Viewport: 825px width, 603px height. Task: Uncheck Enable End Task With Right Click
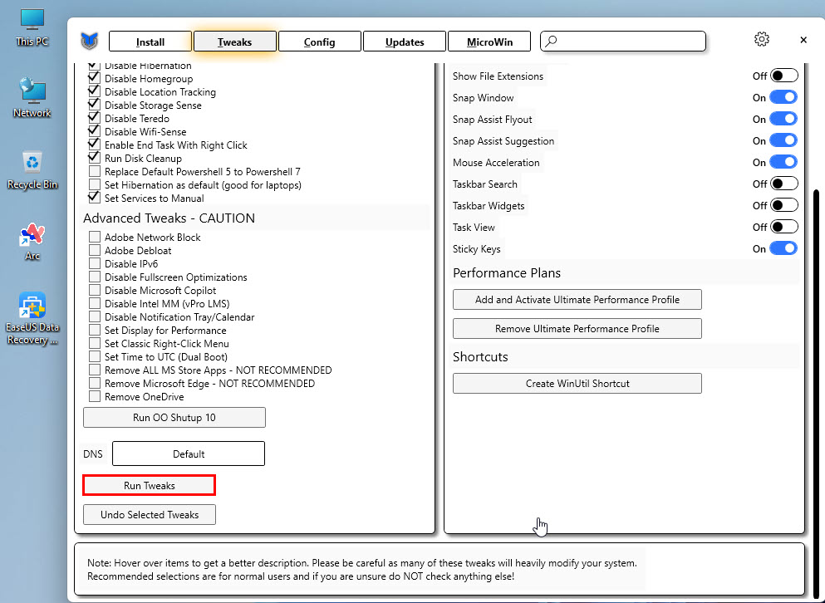pos(94,145)
